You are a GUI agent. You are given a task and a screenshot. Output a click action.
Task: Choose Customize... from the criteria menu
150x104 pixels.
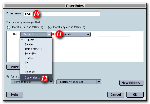36,77
